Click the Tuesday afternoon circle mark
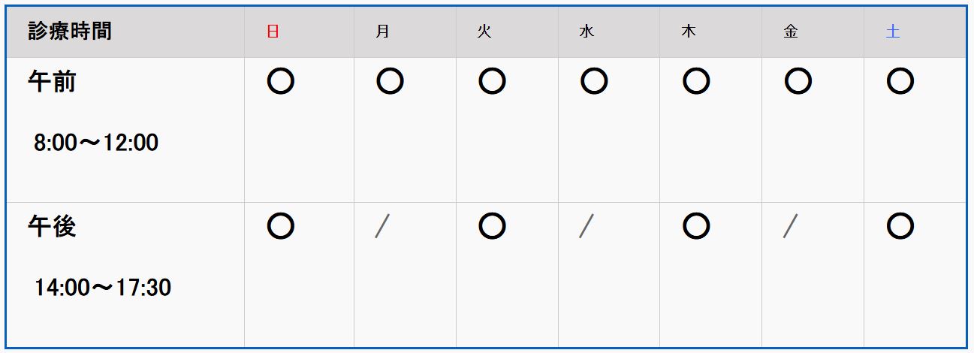This screenshot has width=974, height=353. (x=492, y=226)
